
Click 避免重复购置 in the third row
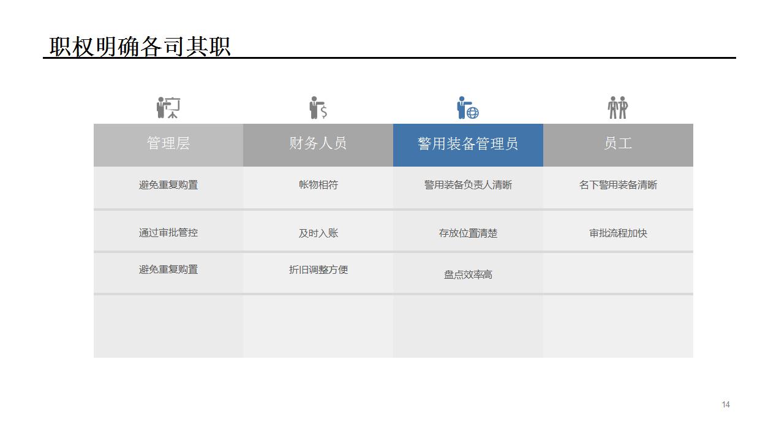coord(168,270)
